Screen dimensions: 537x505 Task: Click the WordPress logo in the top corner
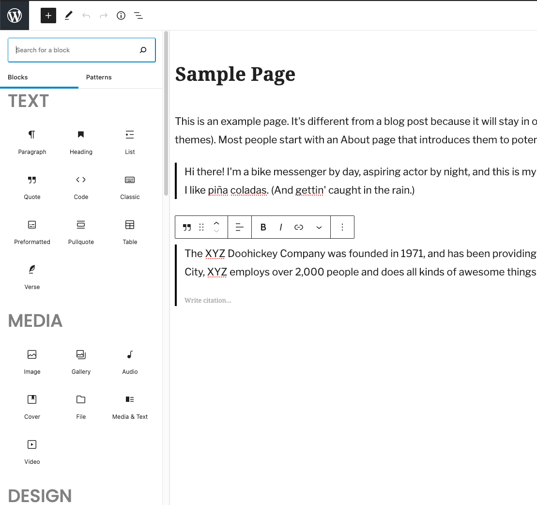pyautogui.click(x=15, y=15)
